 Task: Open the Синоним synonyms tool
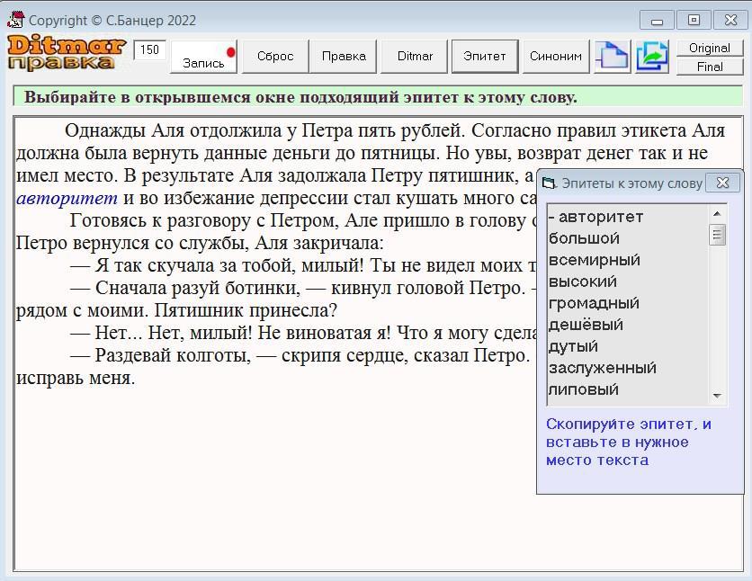click(x=555, y=56)
